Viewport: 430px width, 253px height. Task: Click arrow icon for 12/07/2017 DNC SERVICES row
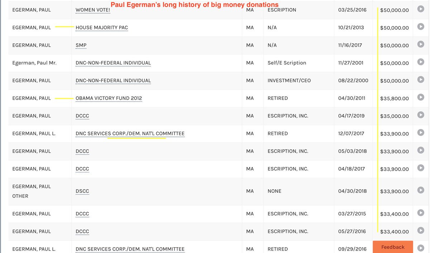[x=421, y=133]
